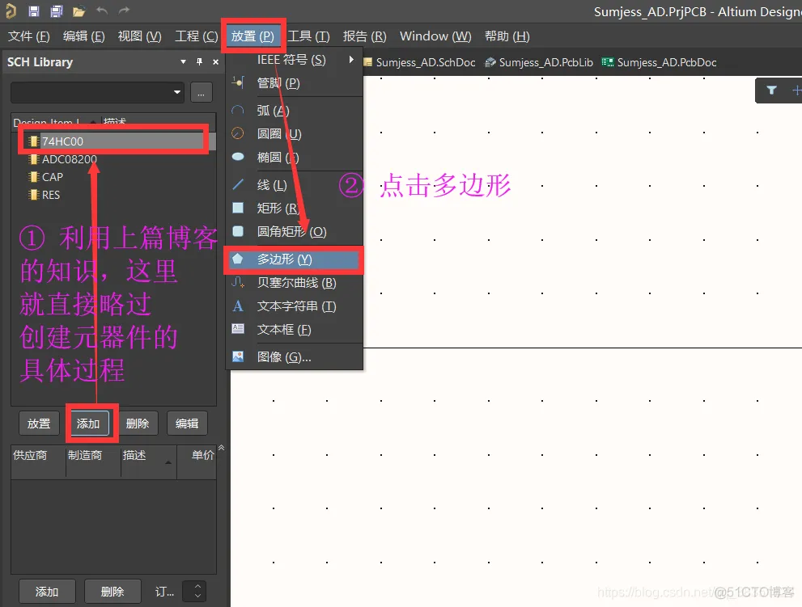The width and height of the screenshot is (802, 607).
Task: Select 74HC00 component in list
Action: coord(113,141)
